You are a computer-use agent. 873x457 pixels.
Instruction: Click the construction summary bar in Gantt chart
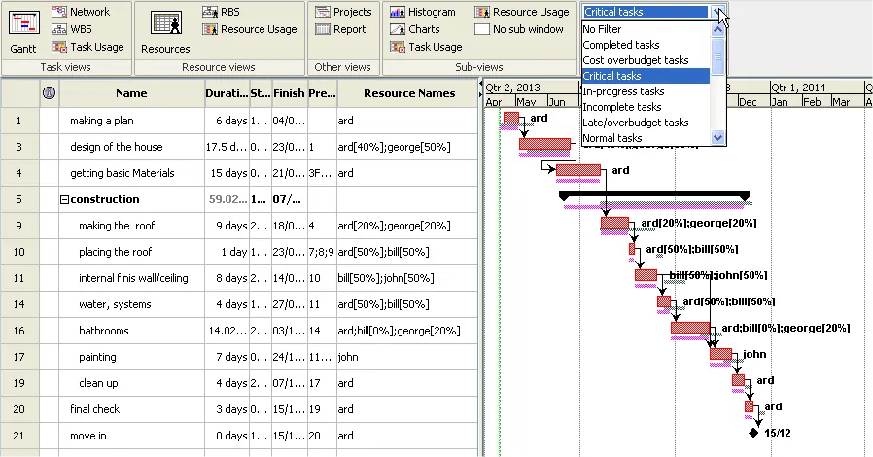(654, 194)
